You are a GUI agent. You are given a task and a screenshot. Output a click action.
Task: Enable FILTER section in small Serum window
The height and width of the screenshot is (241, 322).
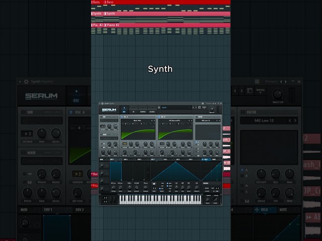pos(197,117)
